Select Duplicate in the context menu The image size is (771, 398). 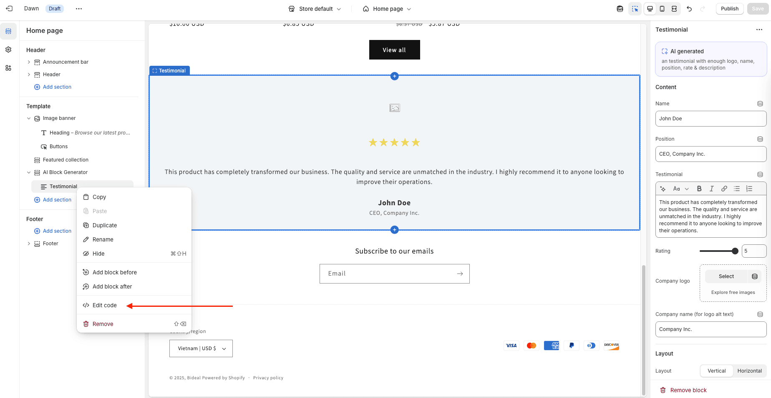point(105,225)
